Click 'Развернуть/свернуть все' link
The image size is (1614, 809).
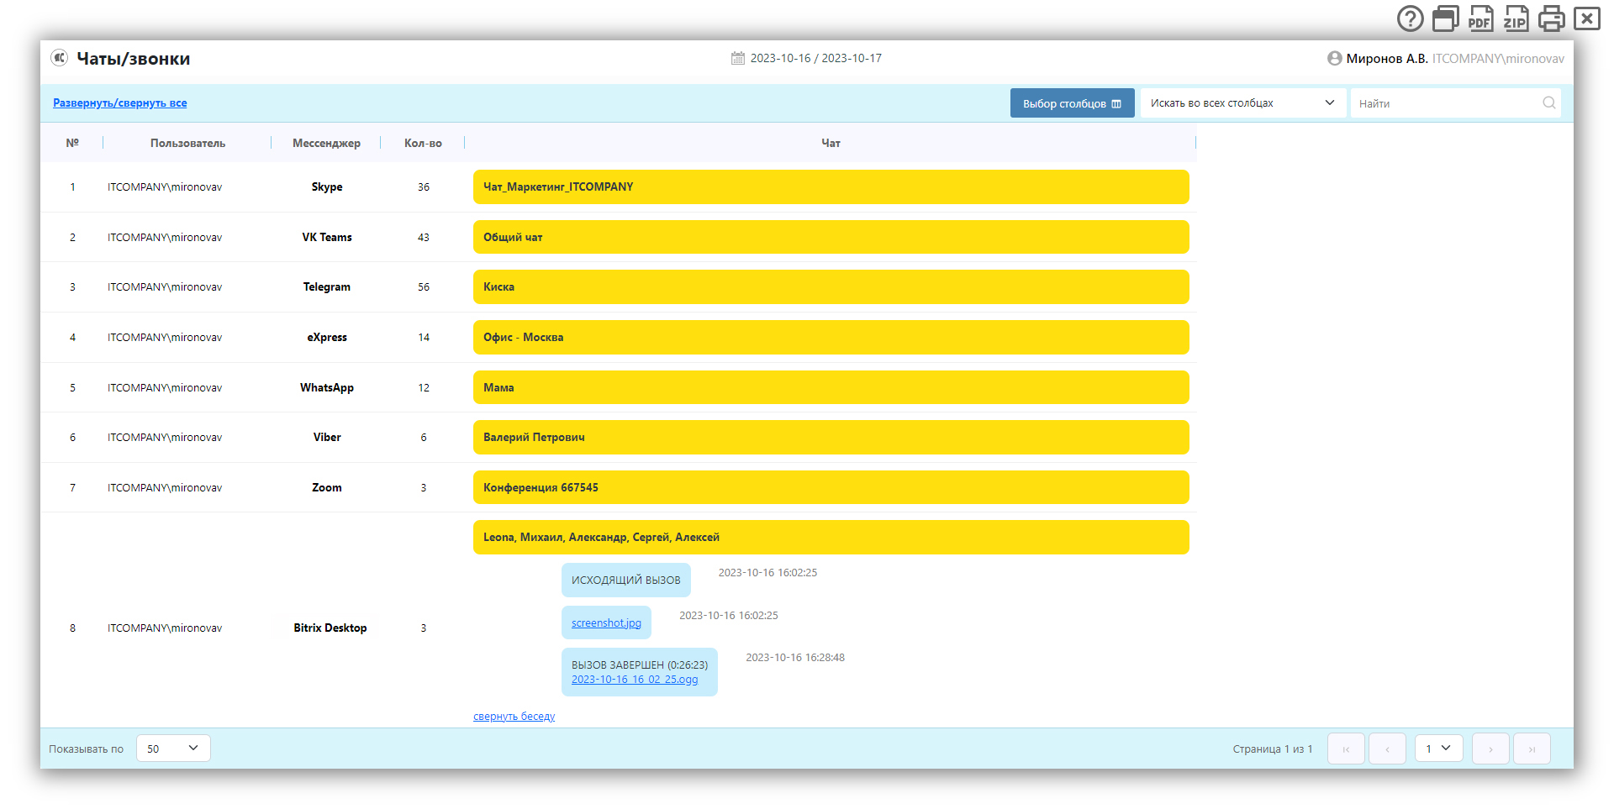tap(120, 103)
